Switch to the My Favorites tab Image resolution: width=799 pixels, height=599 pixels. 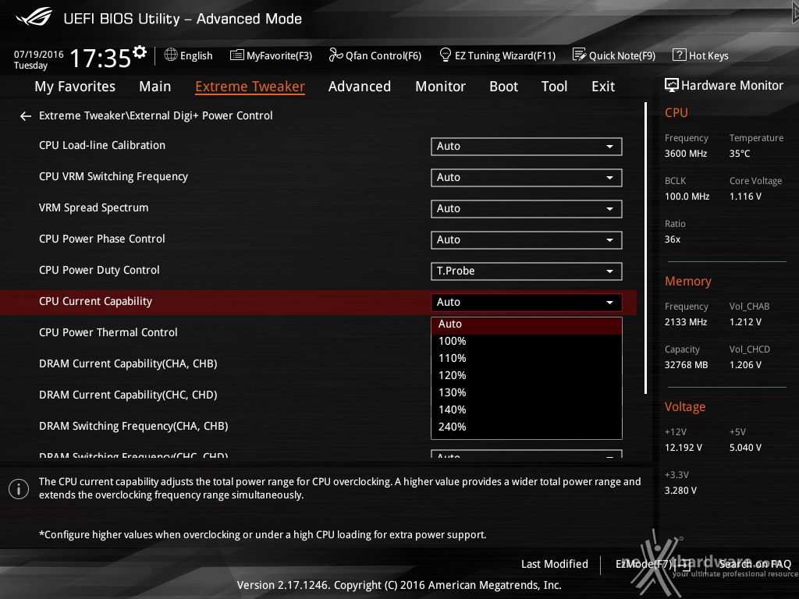(75, 87)
